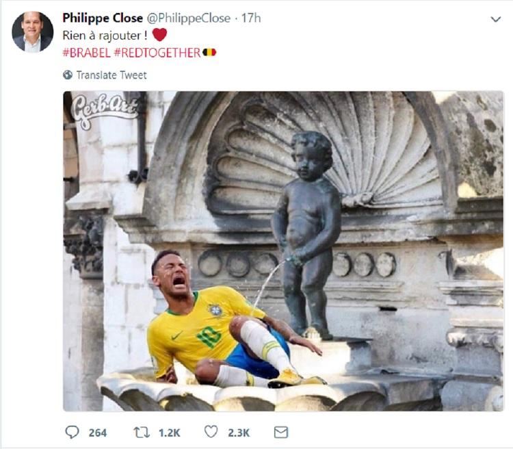Open the #BRABEL hashtag
This screenshot has height=449, width=513.
pyautogui.click(x=86, y=52)
